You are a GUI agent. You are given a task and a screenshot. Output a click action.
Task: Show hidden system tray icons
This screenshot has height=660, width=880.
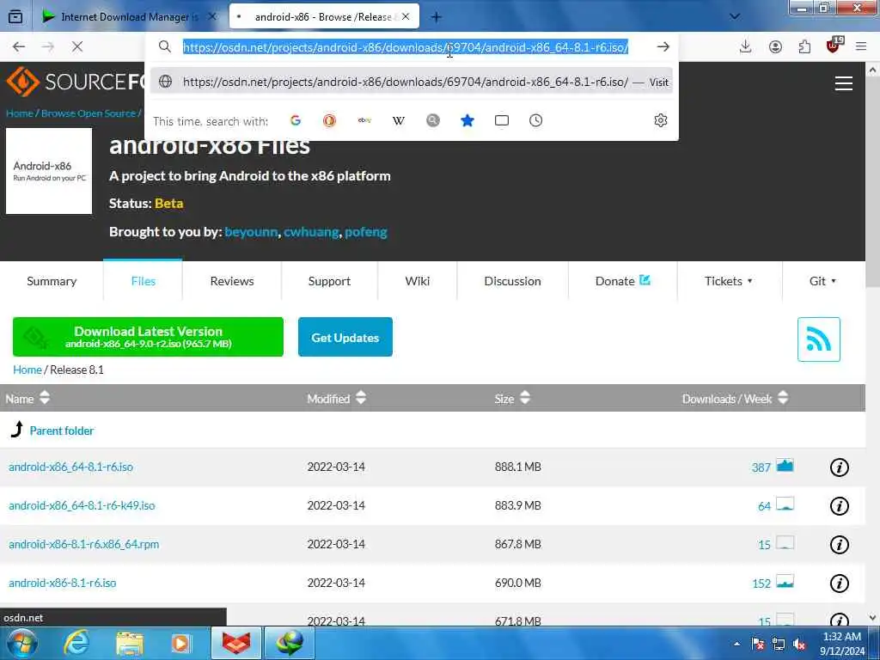[x=736, y=644]
